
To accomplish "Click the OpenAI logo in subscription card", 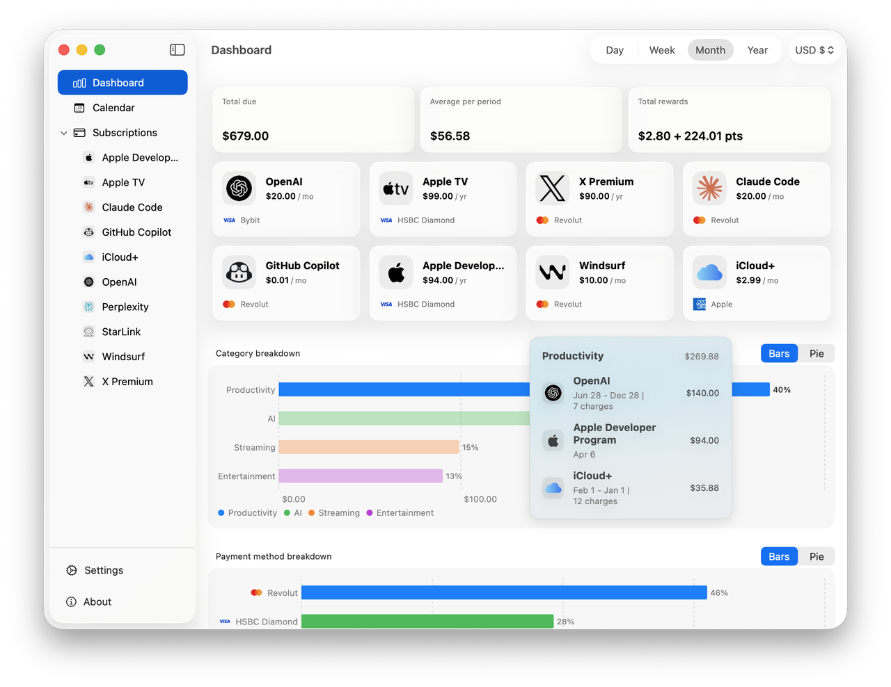I will 239,188.
